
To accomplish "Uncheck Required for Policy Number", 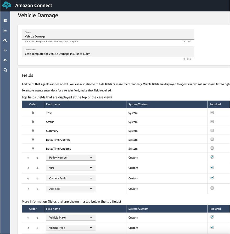I will [212, 157].
